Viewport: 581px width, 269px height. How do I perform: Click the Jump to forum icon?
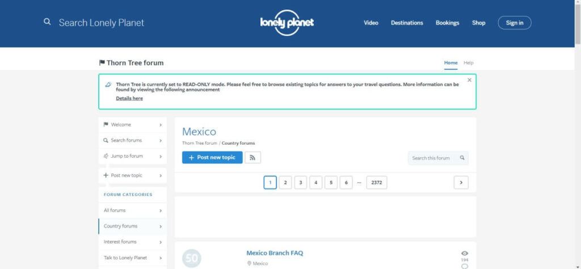click(x=106, y=156)
